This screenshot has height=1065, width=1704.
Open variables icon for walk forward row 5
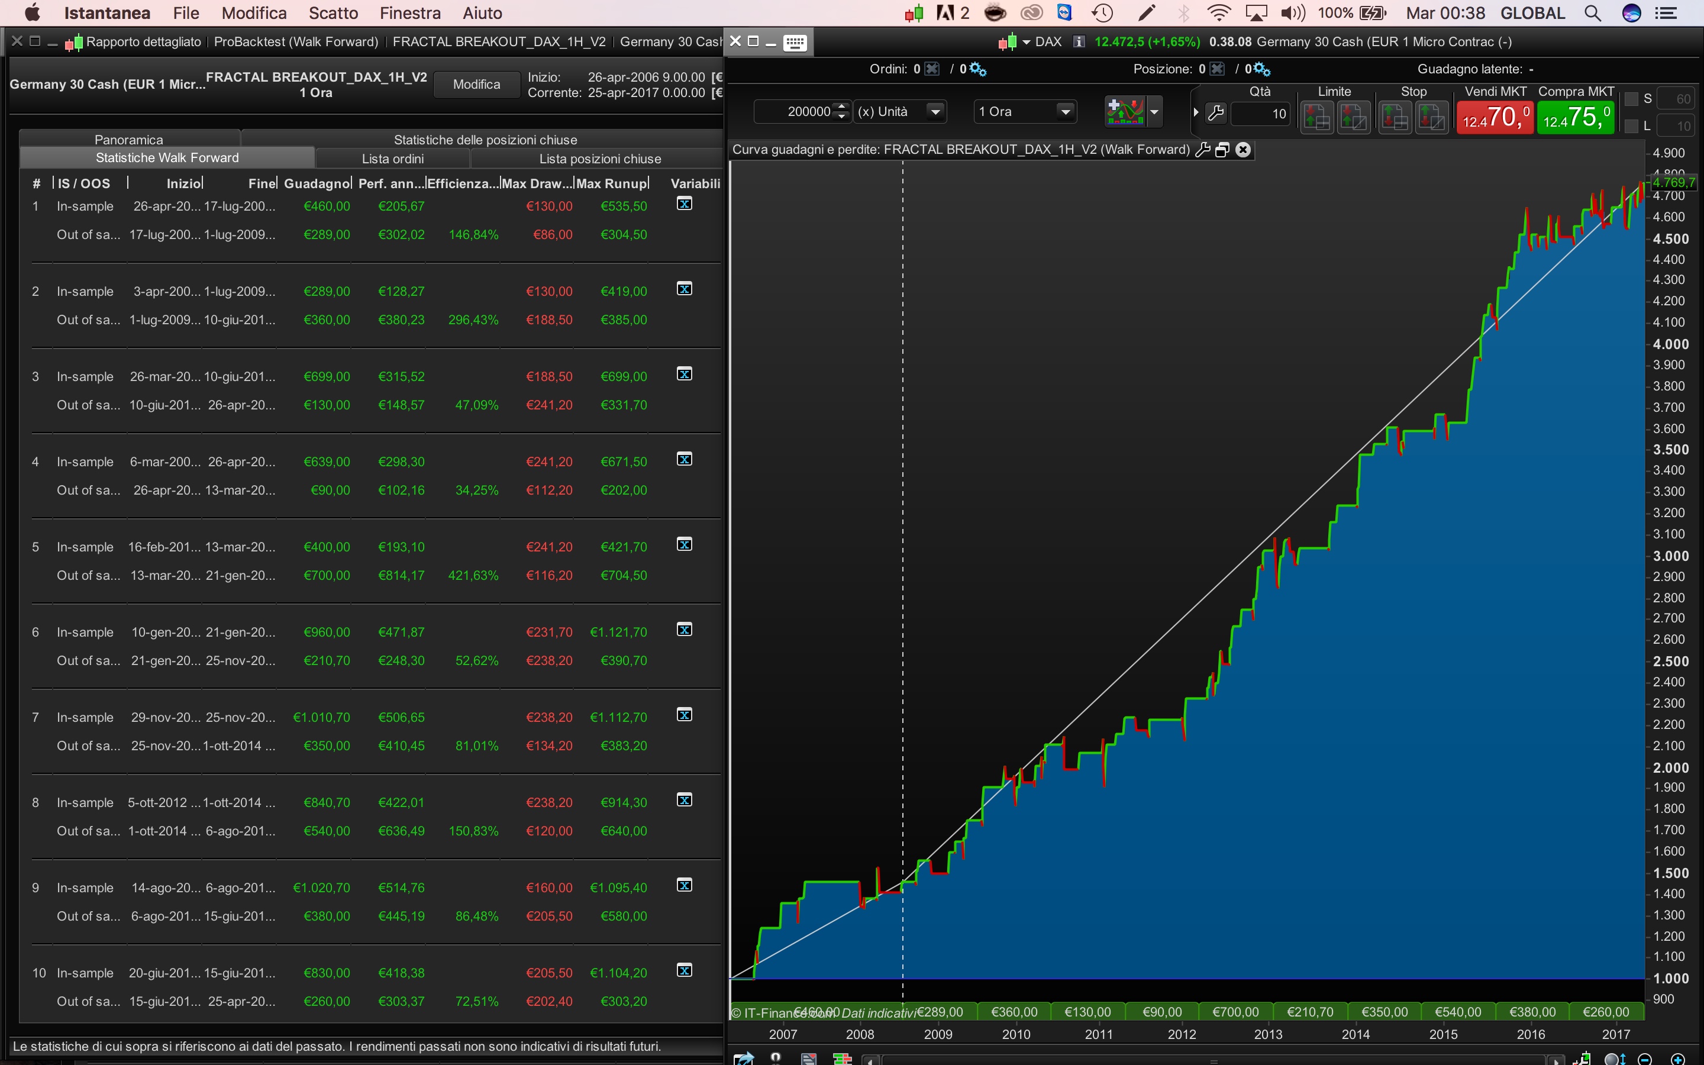[684, 544]
